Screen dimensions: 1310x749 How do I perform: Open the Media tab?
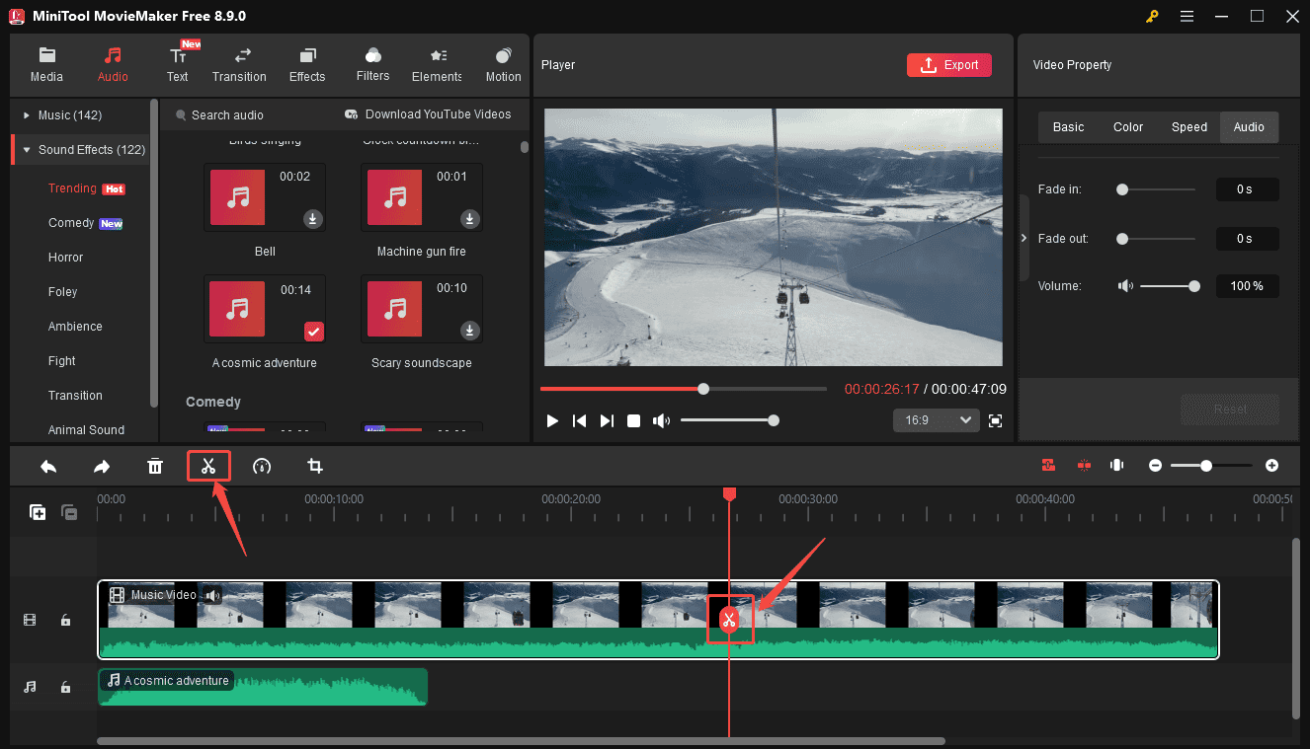(x=46, y=65)
